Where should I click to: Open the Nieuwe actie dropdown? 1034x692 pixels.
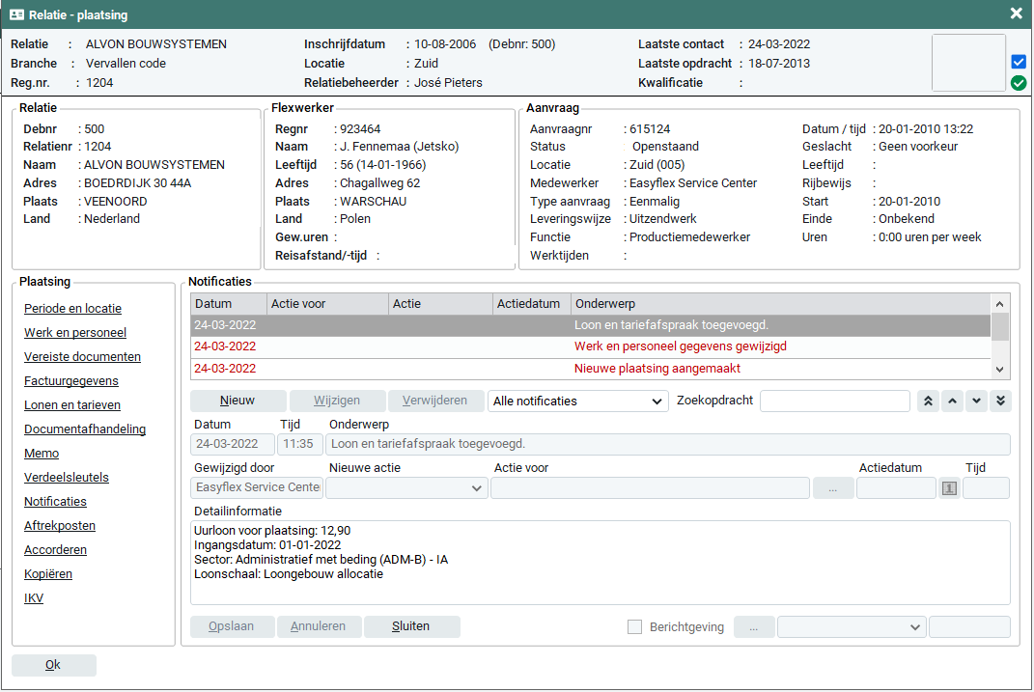[x=405, y=488]
